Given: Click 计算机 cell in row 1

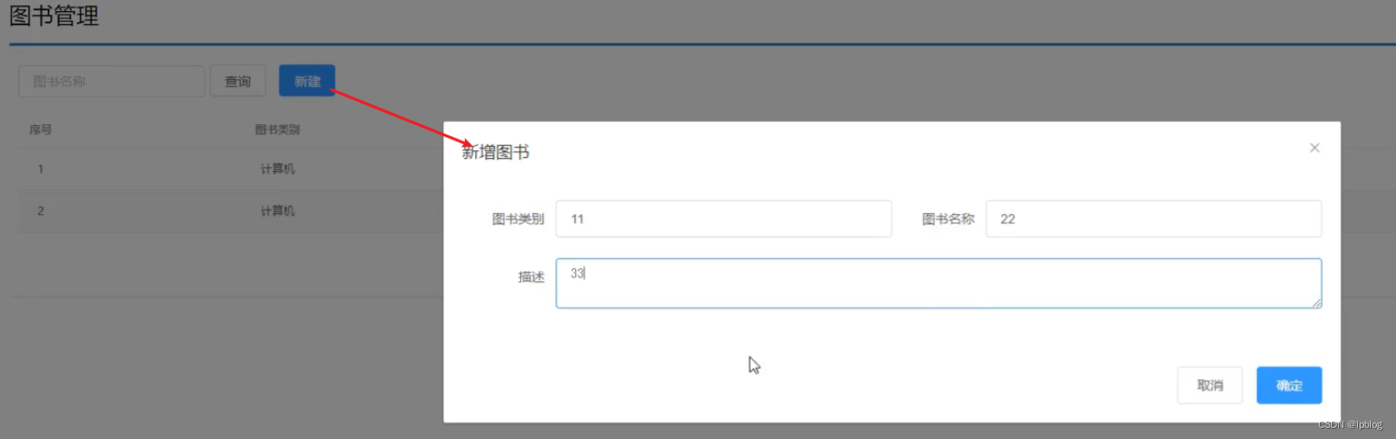Looking at the screenshot, I should tap(278, 169).
